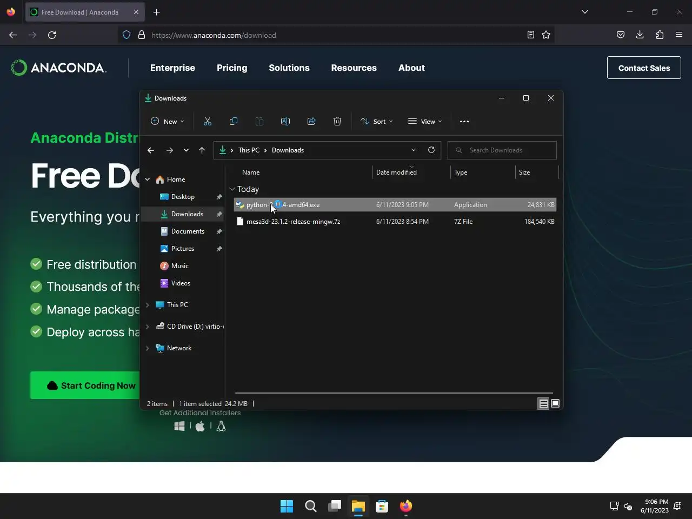
Task: Open the Resources nav menu
Action: point(354,68)
